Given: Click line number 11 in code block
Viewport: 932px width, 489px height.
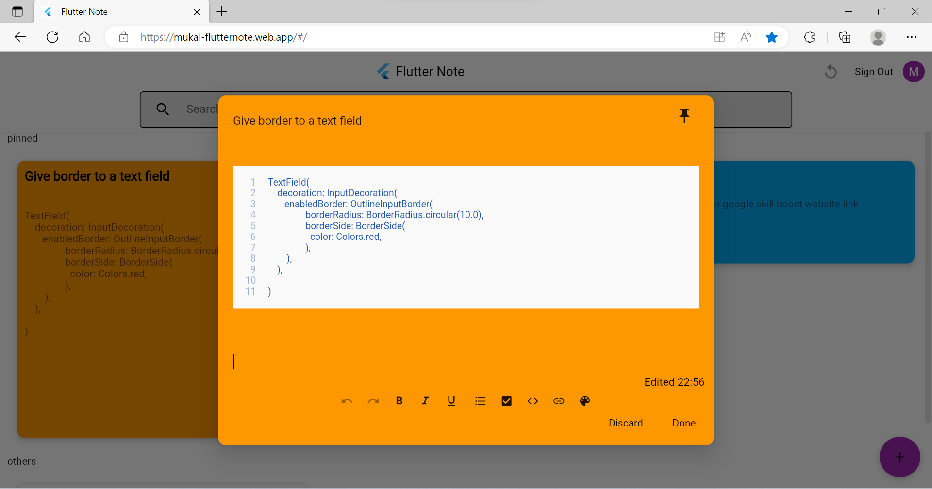Looking at the screenshot, I should [x=250, y=291].
